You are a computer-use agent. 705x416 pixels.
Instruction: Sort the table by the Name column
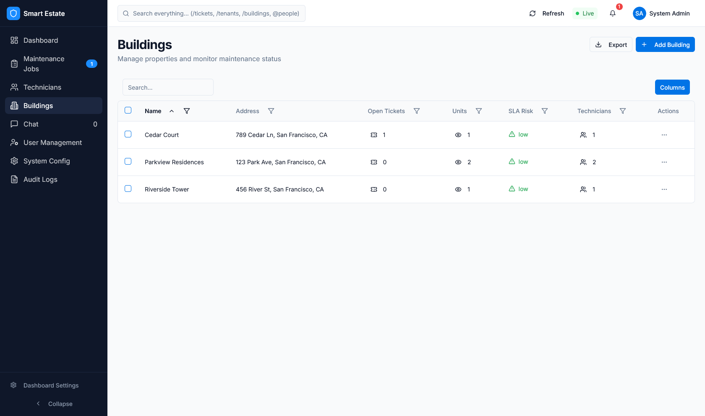[x=154, y=111]
